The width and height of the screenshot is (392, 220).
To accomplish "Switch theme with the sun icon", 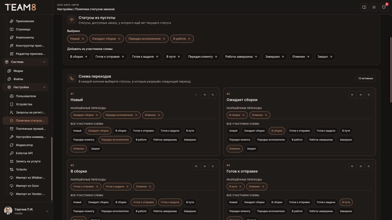I will coord(374,7).
